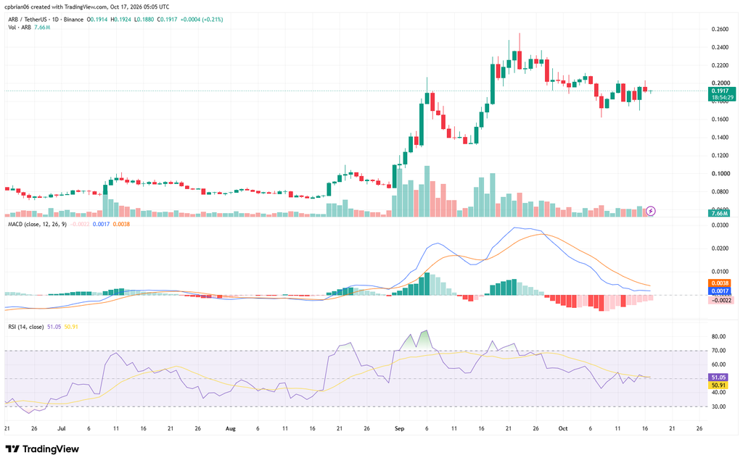This screenshot has width=743, height=463.
Task: Click the orange 0.0038 signal axis tag
Action: pyautogui.click(x=720, y=283)
